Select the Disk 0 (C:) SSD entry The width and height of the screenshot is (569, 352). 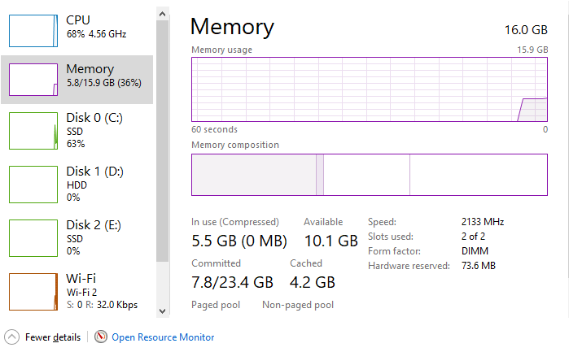(x=94, y=130)
